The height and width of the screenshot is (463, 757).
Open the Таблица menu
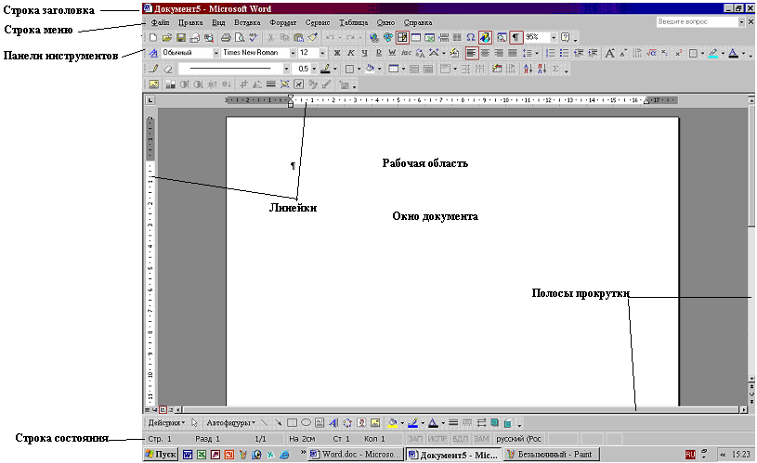click(353, 20)
